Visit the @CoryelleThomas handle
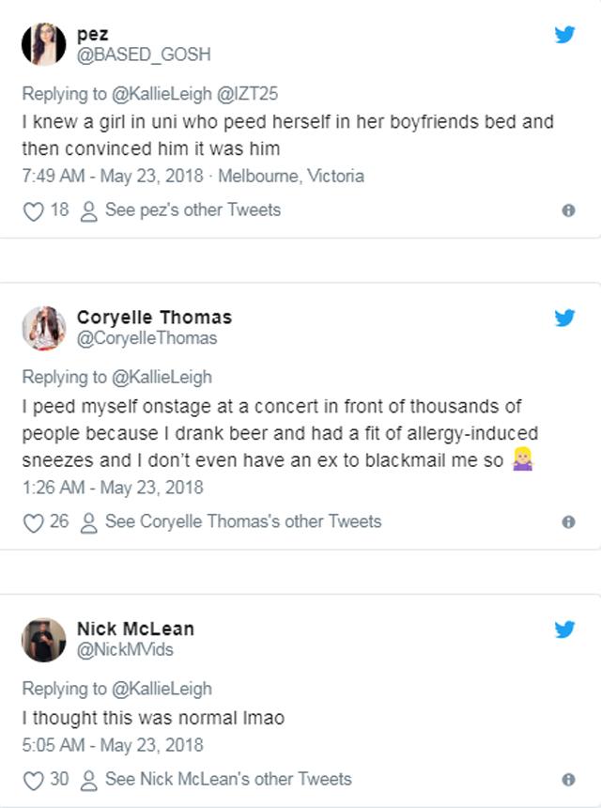 pyautogui.click(x=146, y=338)
